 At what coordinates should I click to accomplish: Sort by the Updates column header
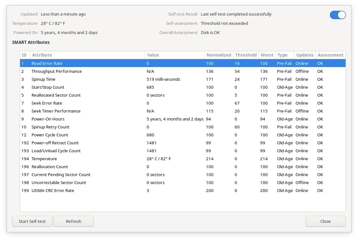coord(305,55)
